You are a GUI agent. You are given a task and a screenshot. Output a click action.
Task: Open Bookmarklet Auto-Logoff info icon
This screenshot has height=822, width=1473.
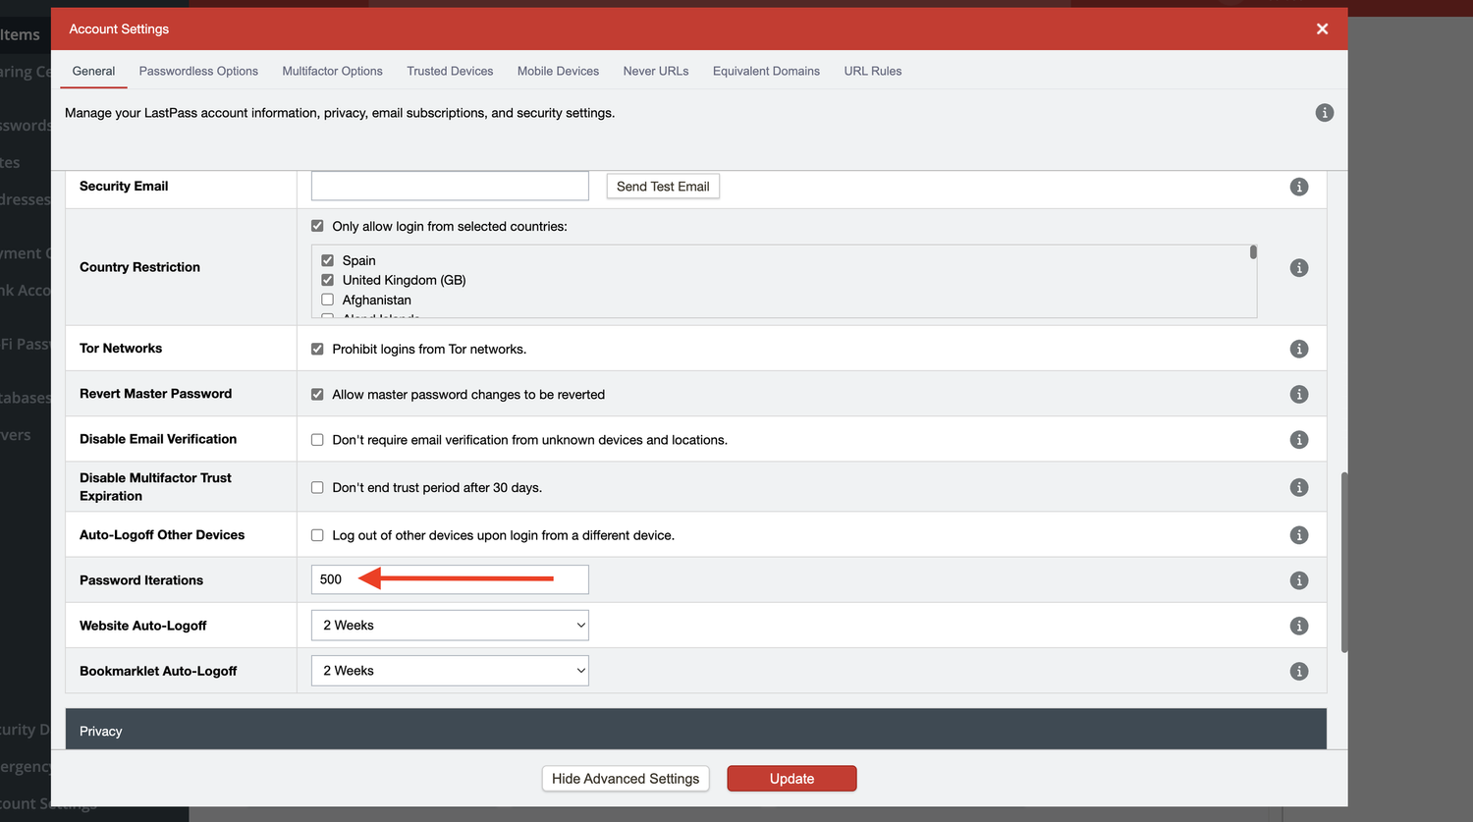coord(1299,671)
